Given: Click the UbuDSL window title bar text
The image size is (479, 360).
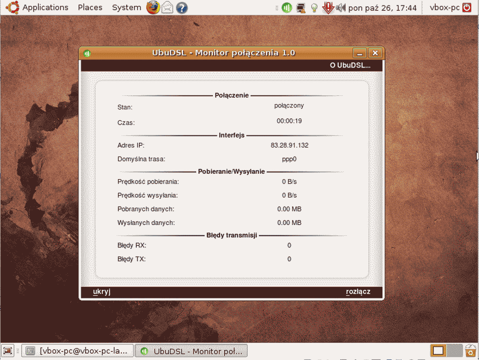Looking at the screenshot, I should [x=224, y=53].
